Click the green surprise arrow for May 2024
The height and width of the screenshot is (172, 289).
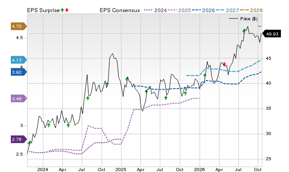click(x=68, y=125)
